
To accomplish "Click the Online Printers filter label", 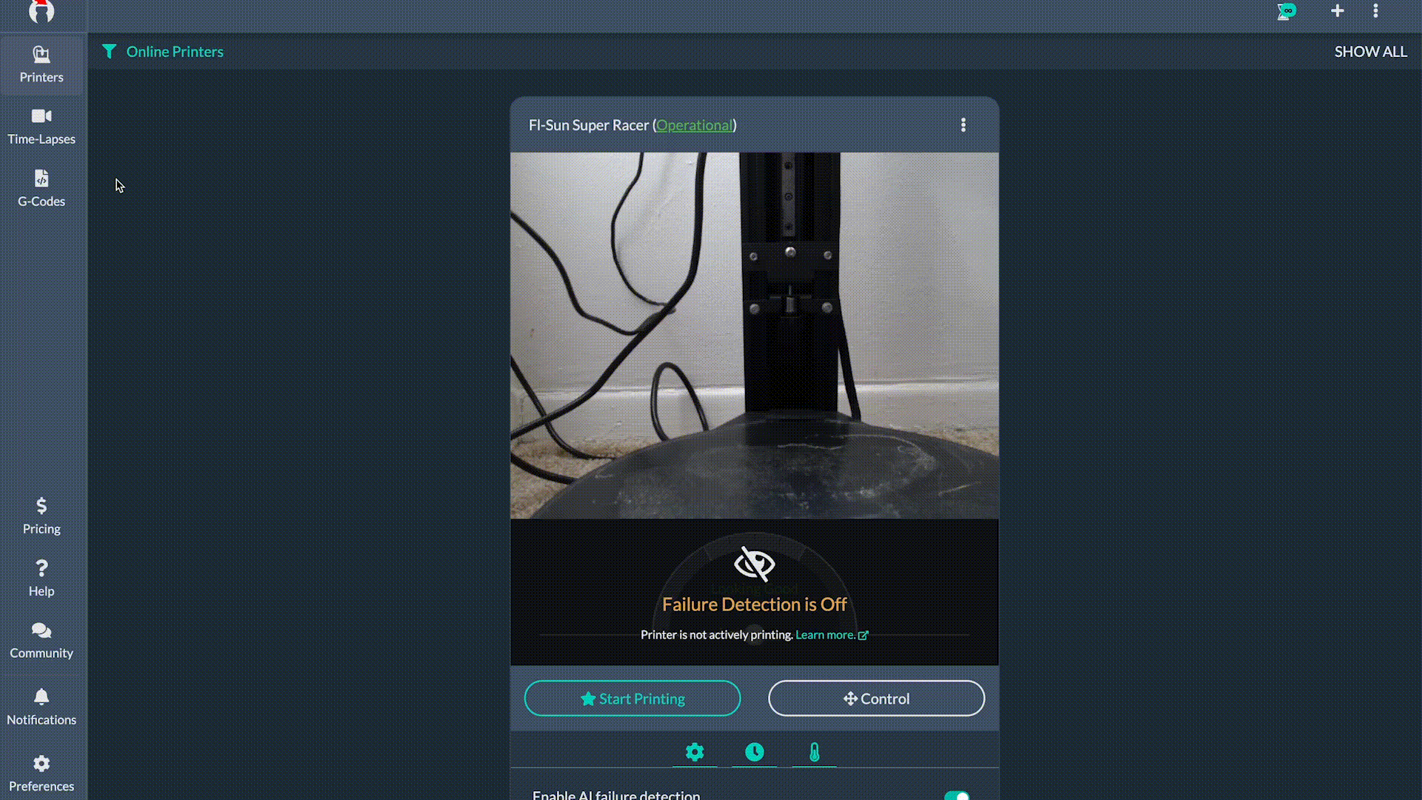I will point(175,52).
